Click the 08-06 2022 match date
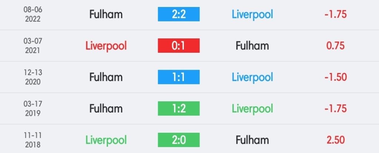Screen dimensions: 379x153 click(33, 14)
